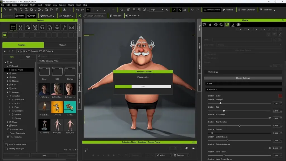Click the Shadow 1 Color swatch
This screenshot has width=286, height=161.
(280, 96)
